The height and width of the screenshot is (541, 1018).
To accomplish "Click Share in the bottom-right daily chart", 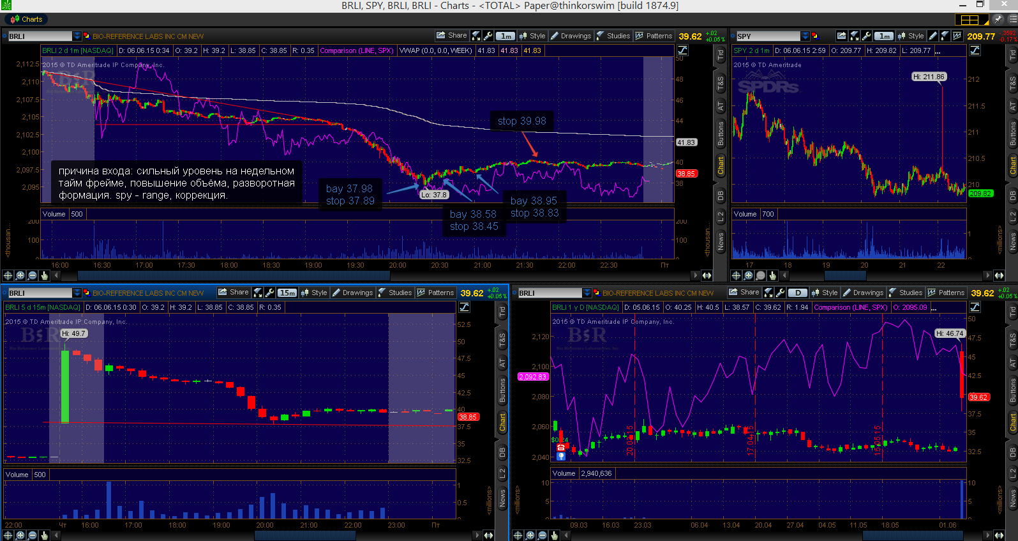I will pyautogui.click(x=744, y=293).
